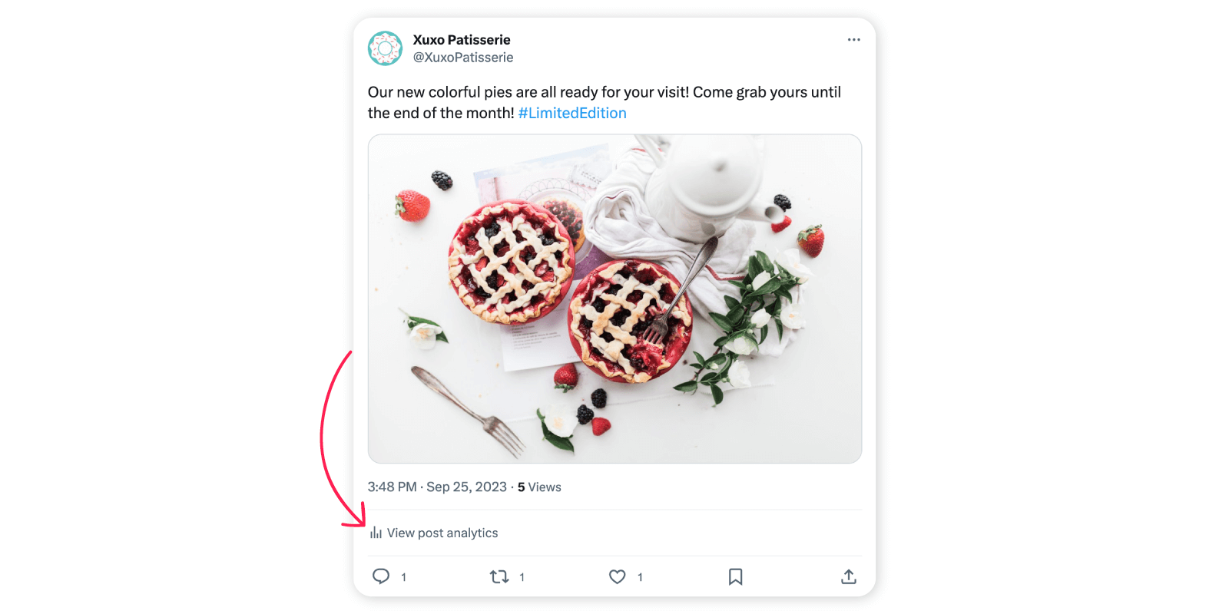The image size is (1229, 614).
Task: Open the more options menu via ellipsis
Action: click(853, 39)
